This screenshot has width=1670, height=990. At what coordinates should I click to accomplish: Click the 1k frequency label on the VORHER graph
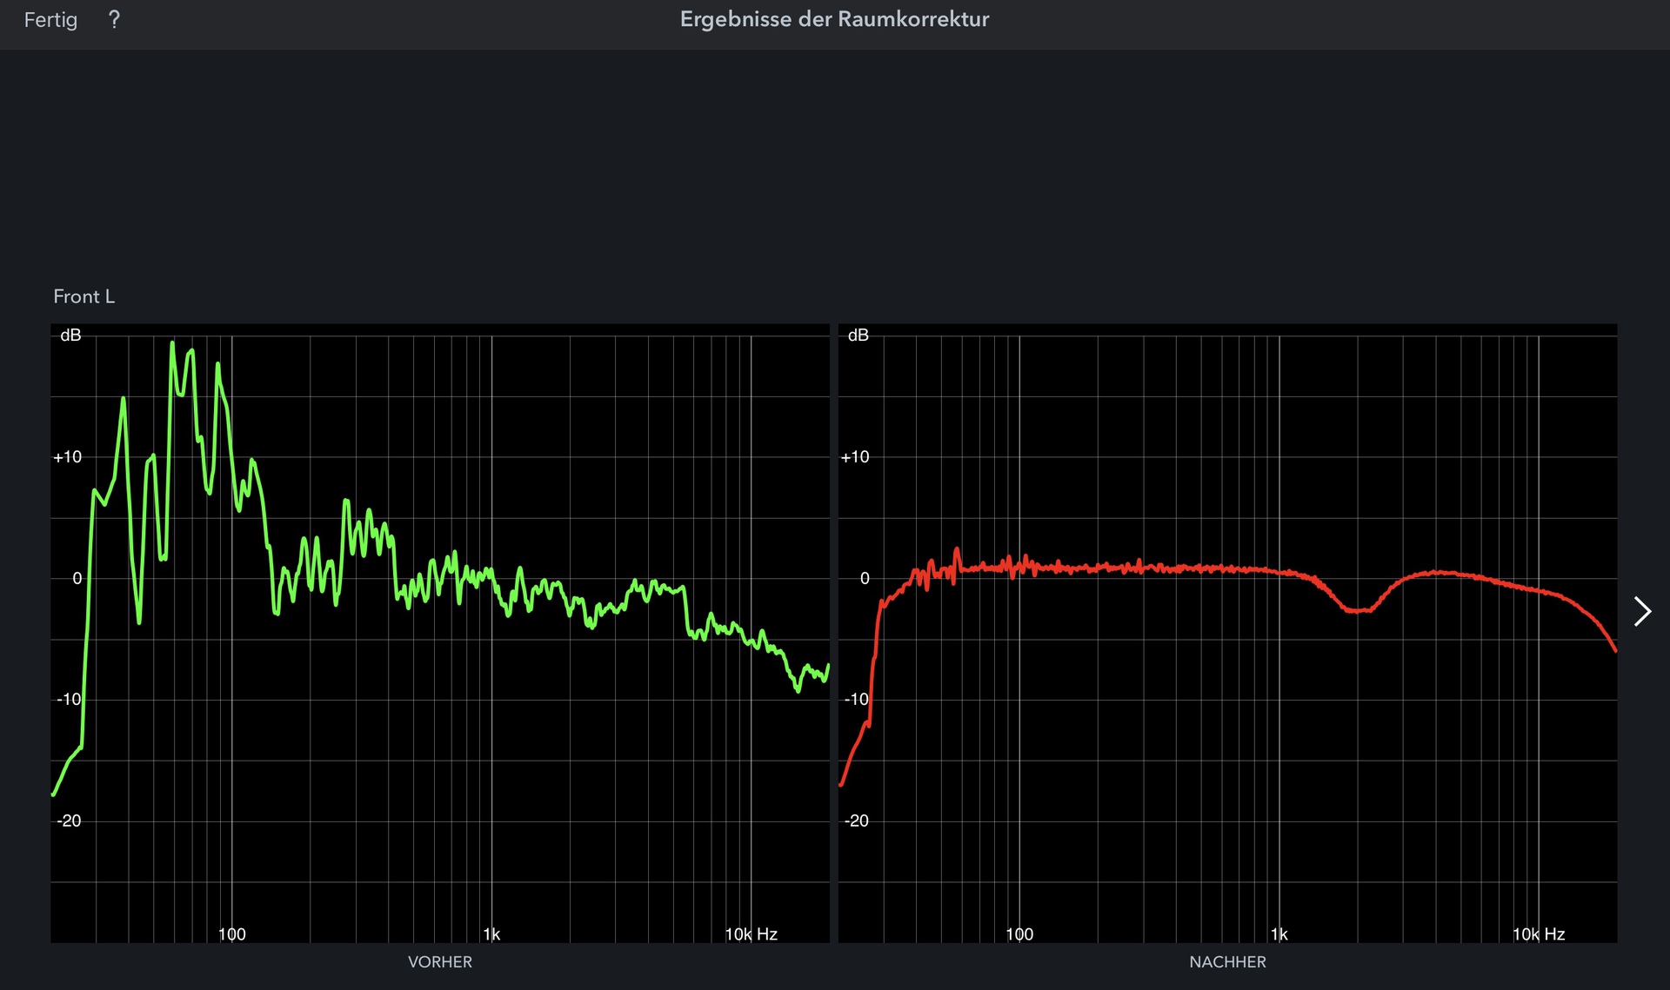[491, 934]
